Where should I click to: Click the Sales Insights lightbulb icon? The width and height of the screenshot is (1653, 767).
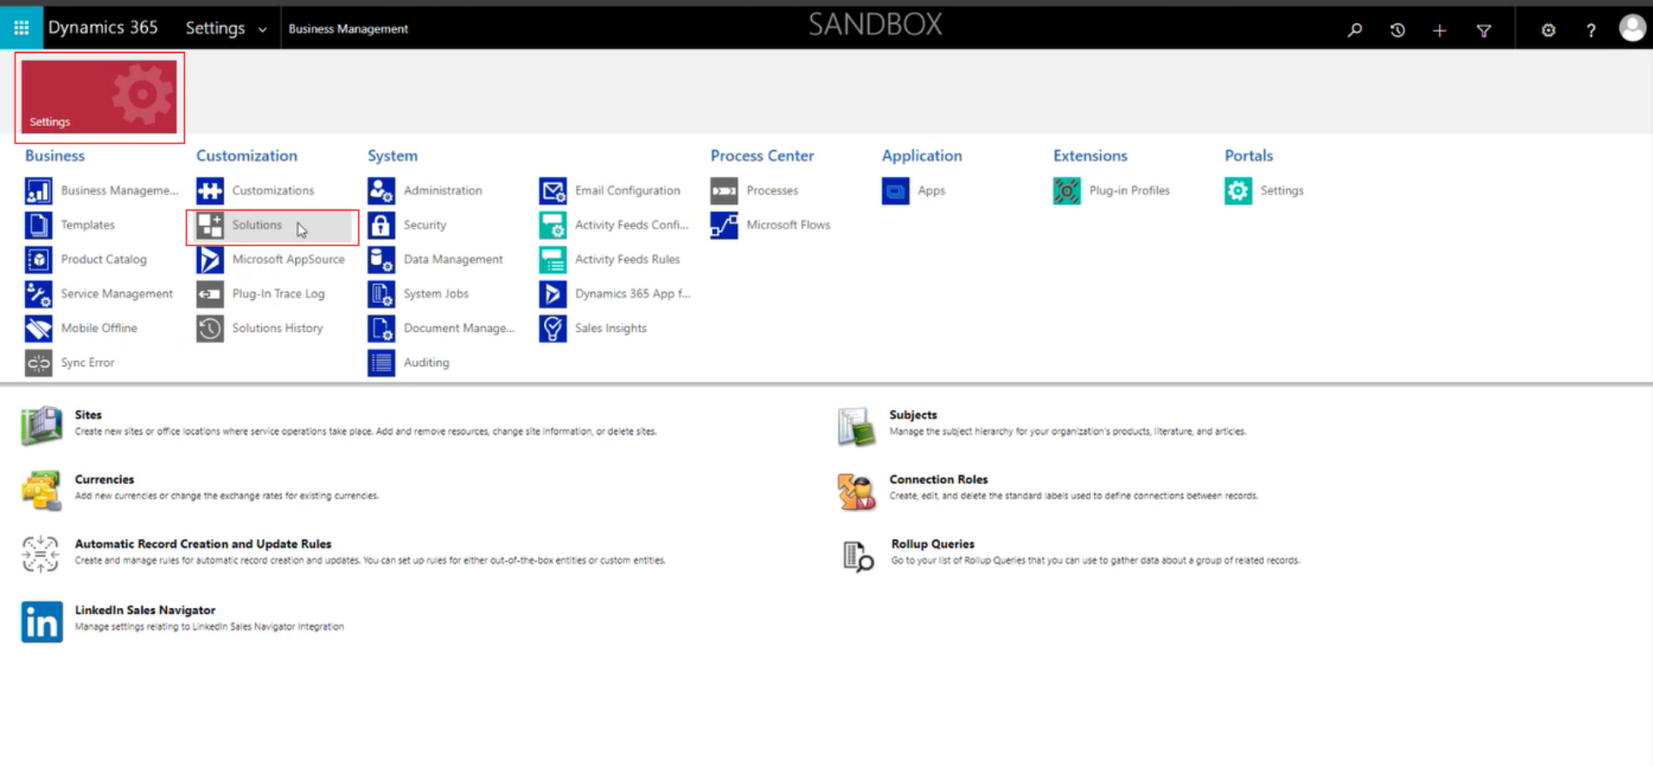(x=553, y=328)
